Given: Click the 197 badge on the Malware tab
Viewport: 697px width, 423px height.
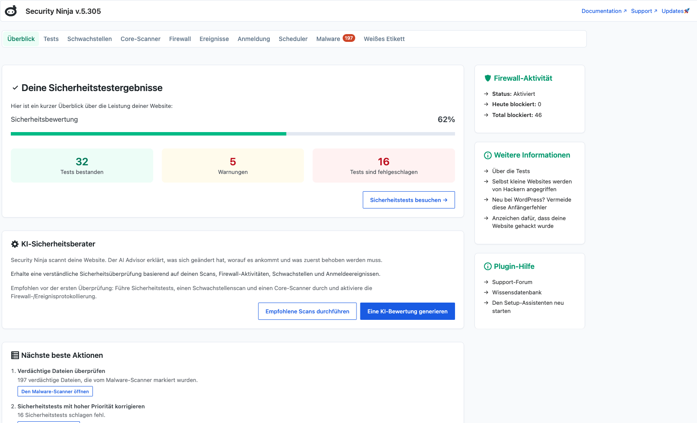Looking at the screenshot, I should click(349, 38).
